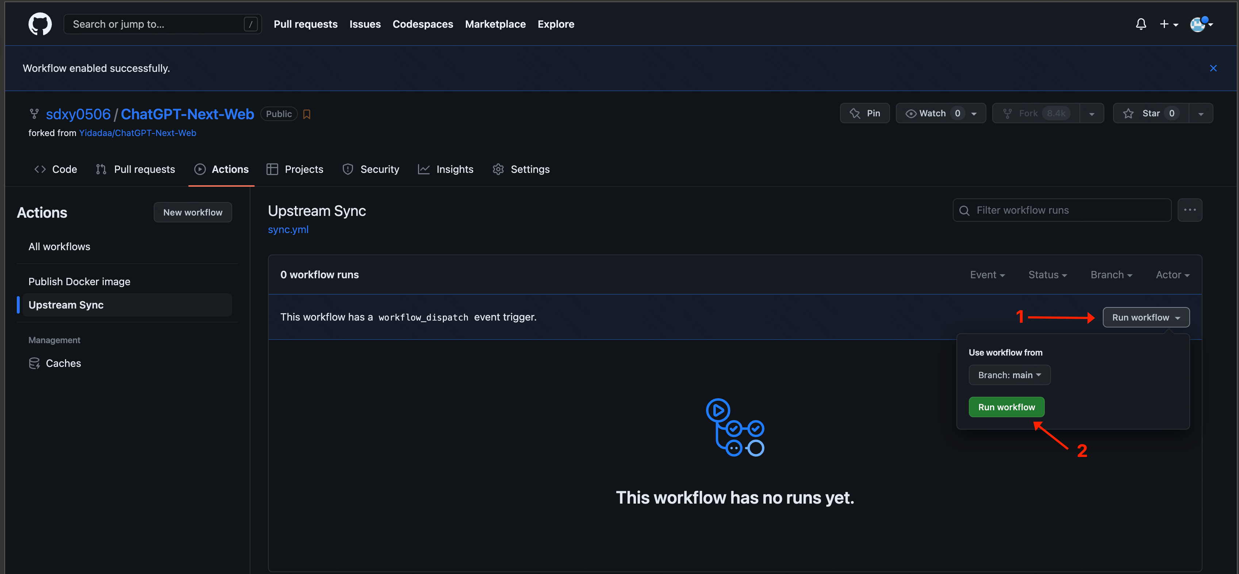The height and width of the screenshot is (574, 1239).
Task: Open the Yidadaa/ChatGPT-Next-Web upstream link
Action: pyautogui.click(x=138, y=133)
